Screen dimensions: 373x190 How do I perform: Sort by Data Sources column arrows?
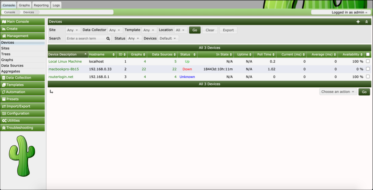pos(174,54)
